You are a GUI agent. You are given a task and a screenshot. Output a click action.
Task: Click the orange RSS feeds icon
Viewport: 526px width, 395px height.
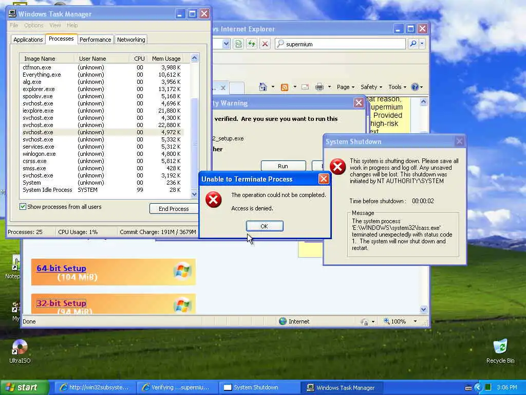click(x=285, y=87)
